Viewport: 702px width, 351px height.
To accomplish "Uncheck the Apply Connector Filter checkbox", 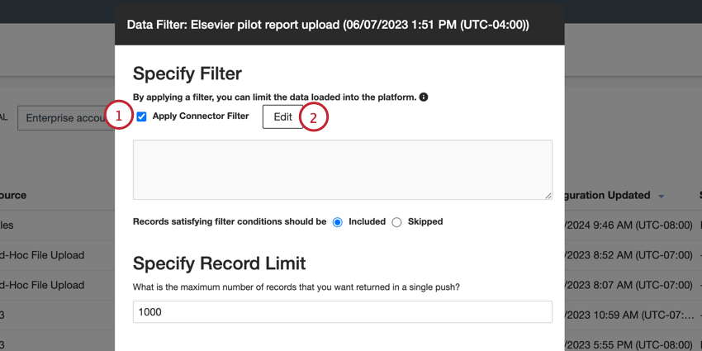I will click(x=142, y=116).
